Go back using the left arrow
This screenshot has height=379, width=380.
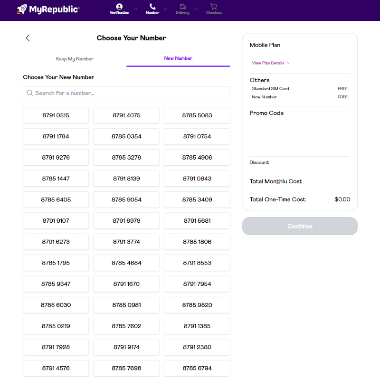[x=28, y=38]
